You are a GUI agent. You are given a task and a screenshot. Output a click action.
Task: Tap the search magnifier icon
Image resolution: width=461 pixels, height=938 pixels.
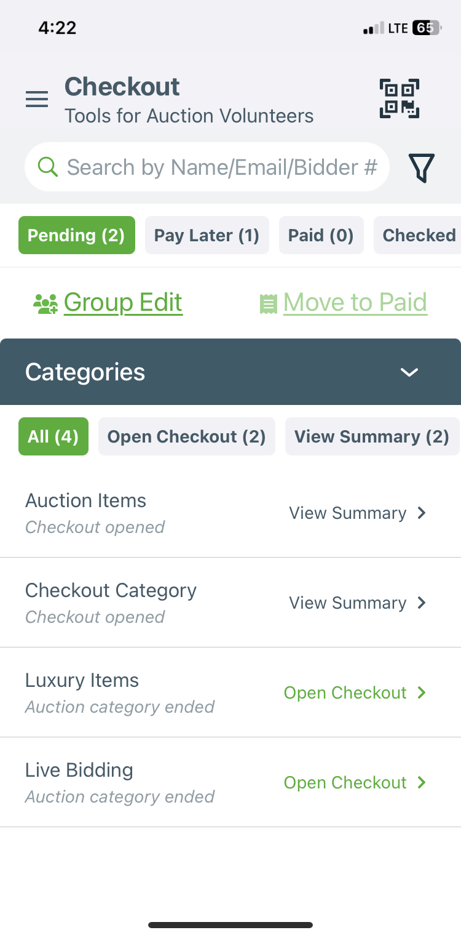click(48, 167)
